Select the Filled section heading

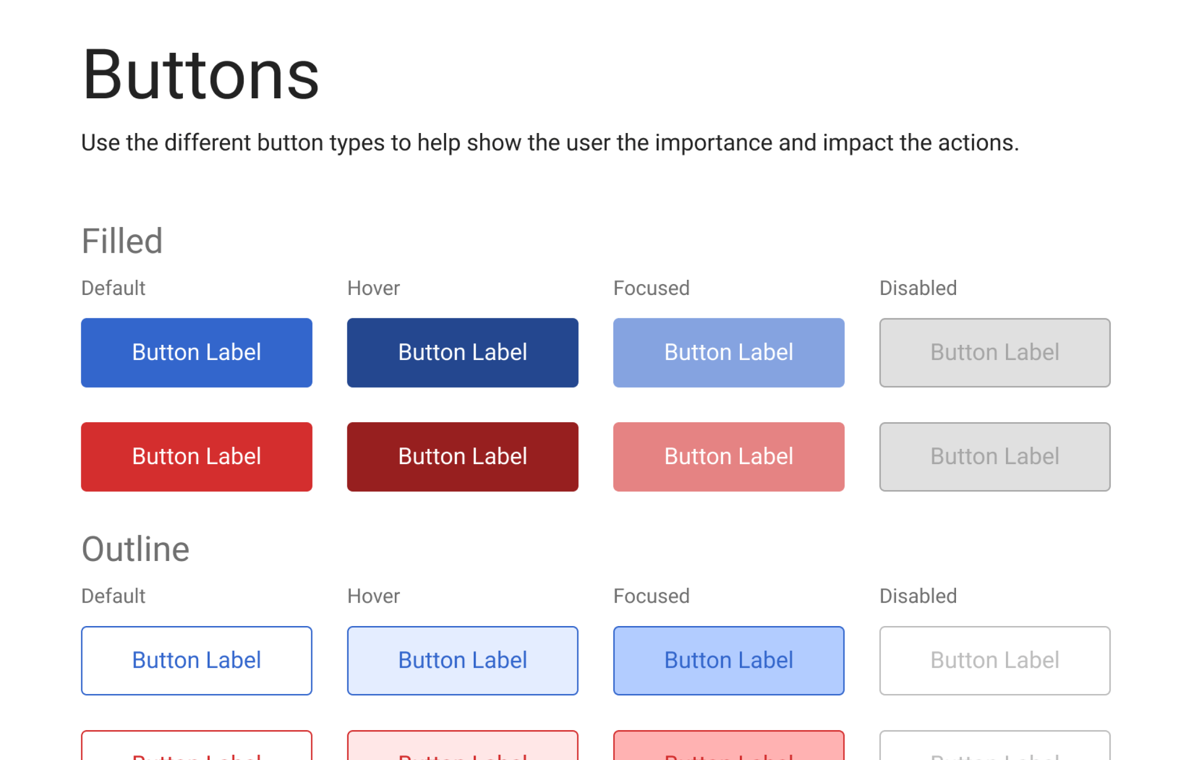[x=122, y=240]
